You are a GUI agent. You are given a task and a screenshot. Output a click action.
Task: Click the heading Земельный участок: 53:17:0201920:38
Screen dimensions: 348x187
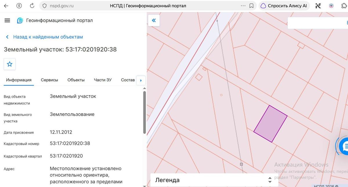(60, 49)
